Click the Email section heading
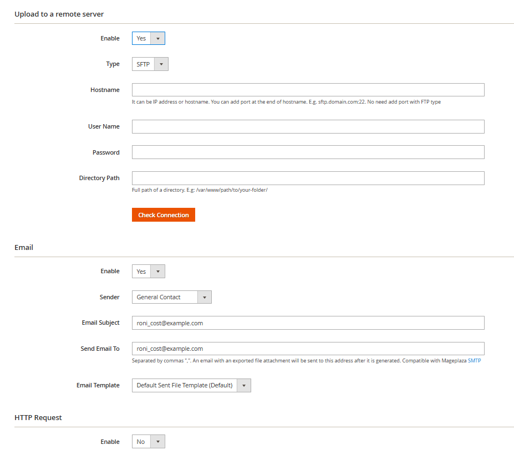 coord(24,247)
